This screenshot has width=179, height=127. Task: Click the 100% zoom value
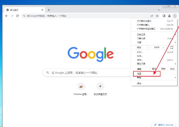(157, 47)
